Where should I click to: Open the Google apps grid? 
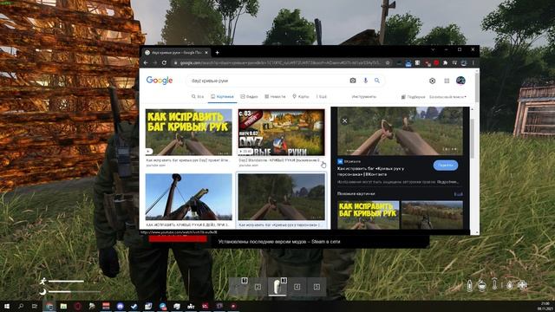coord(447,81)
